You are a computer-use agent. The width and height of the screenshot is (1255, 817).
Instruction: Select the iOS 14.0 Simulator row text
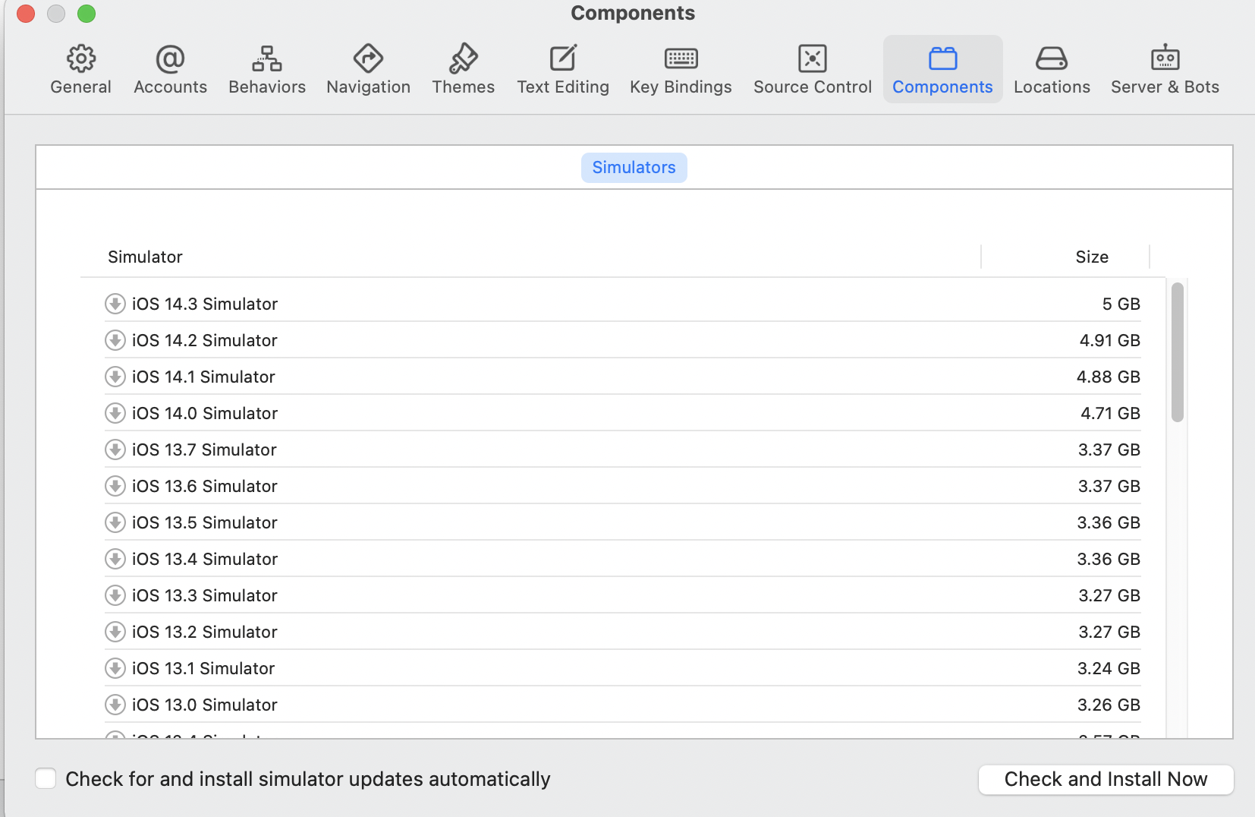pos(205,413)
